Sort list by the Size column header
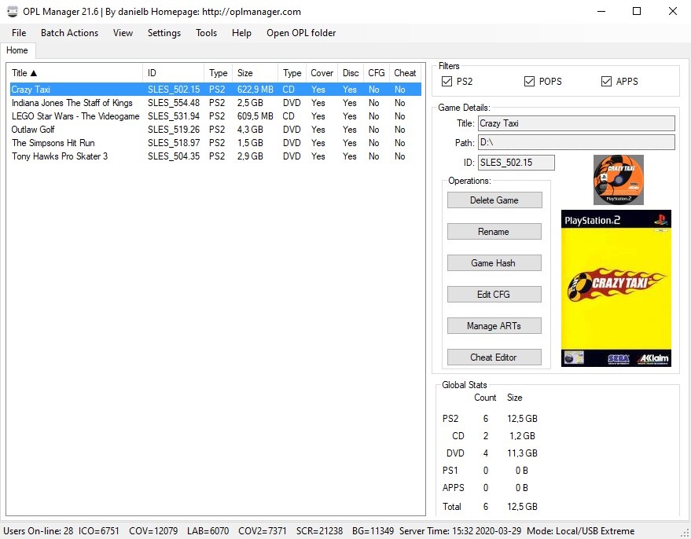The width and height of the screenshot is (691, 539). tap(255, 73)
